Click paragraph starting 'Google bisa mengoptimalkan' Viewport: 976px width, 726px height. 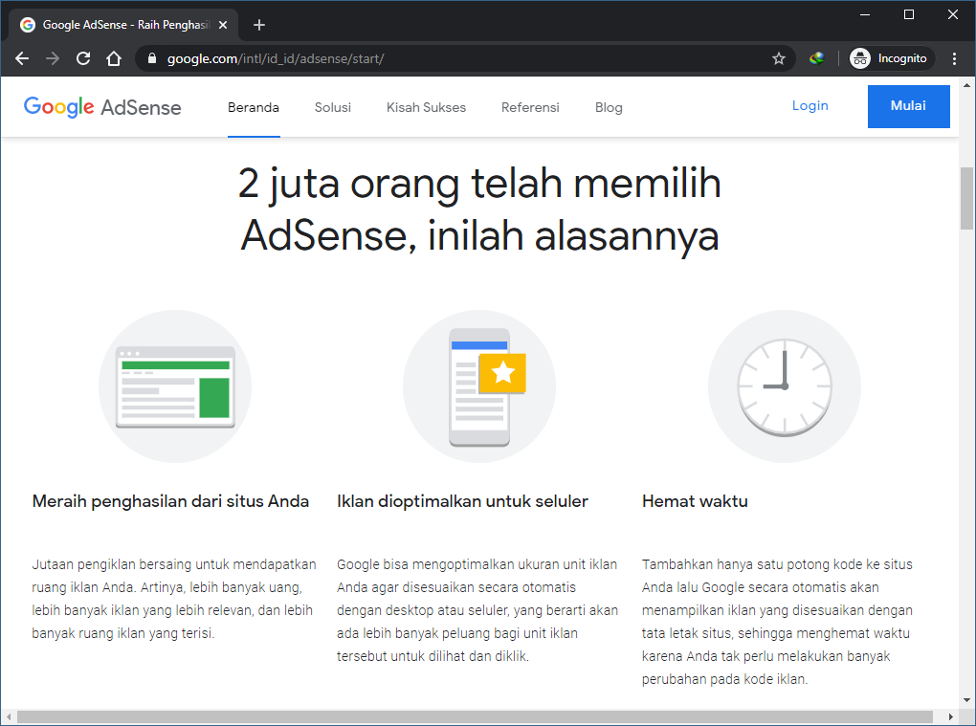tap(477, 610)
